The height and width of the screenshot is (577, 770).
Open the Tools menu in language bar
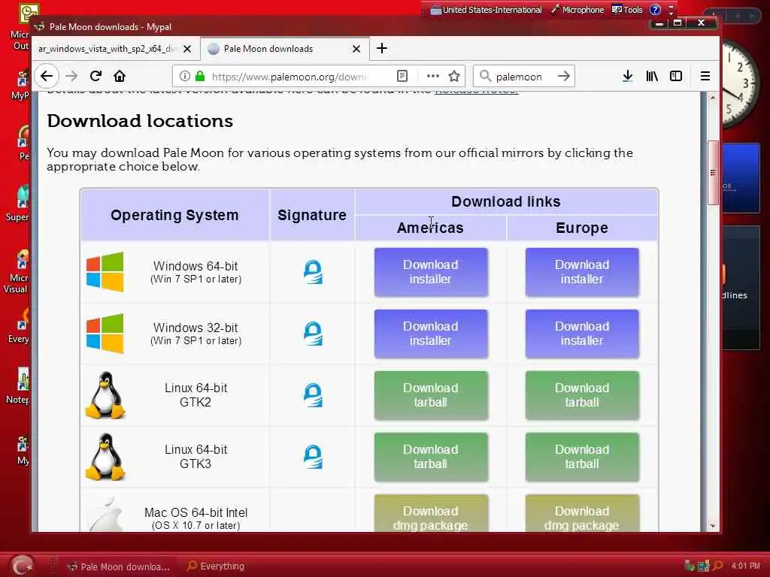[627, 10]
